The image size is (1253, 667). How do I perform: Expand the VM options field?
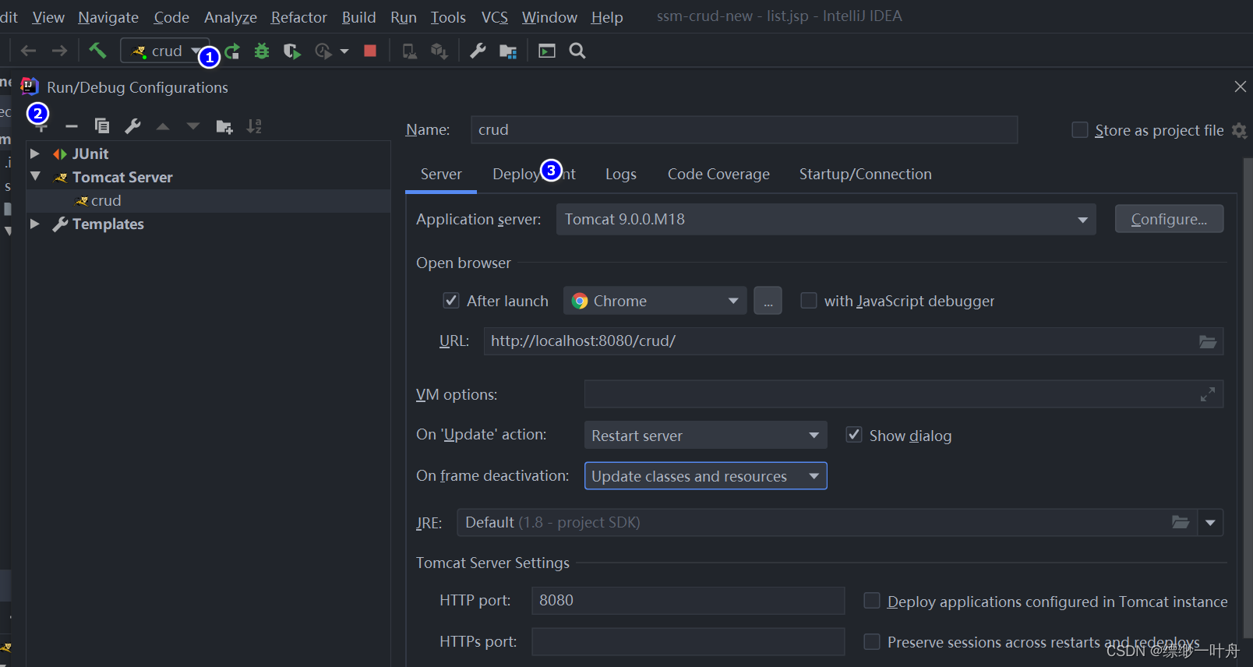(1208, 394)
